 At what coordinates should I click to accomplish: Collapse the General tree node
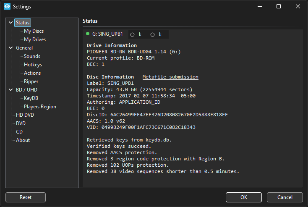click(x=10, y=48)
